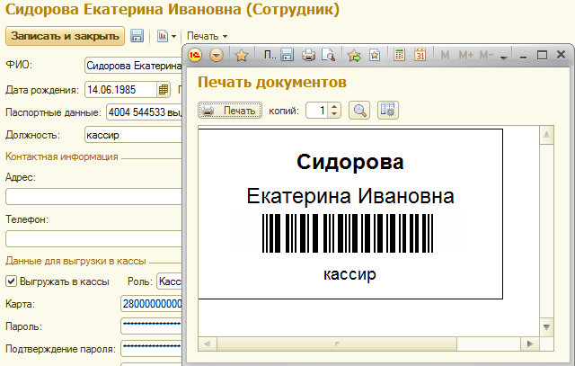Click the Контактная информация section header
The image size is (575, 366).
click(x=62, y=156)
